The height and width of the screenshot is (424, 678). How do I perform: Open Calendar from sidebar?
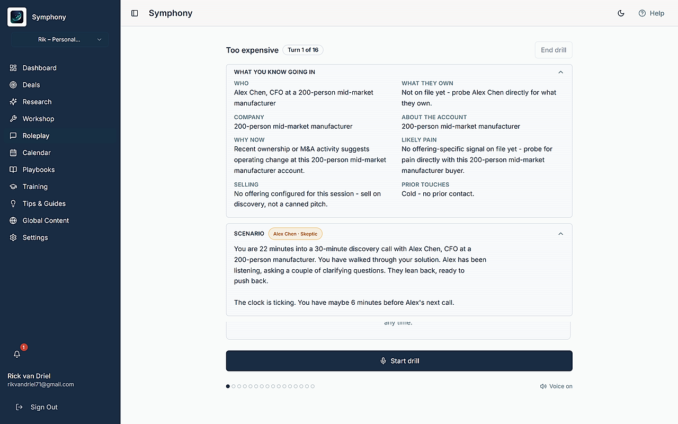click(60, 153)
